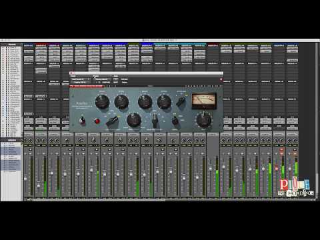Image resolution: width=320 pixels, height=240 pixels.
Task: Click the high Atten knob next to the Atten Sel switch
Action: 164,102
